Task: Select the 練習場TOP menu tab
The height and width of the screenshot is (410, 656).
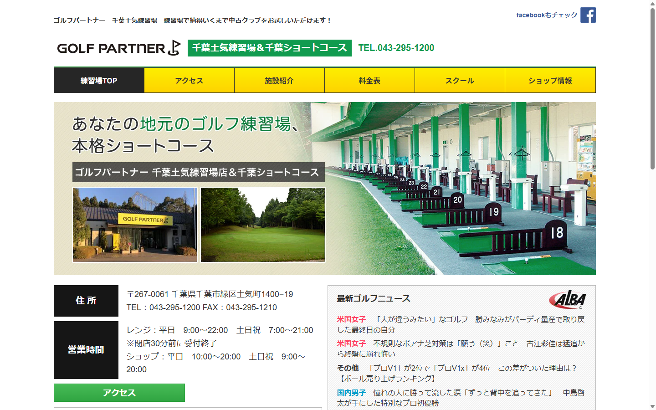Action: pos(99,81)
